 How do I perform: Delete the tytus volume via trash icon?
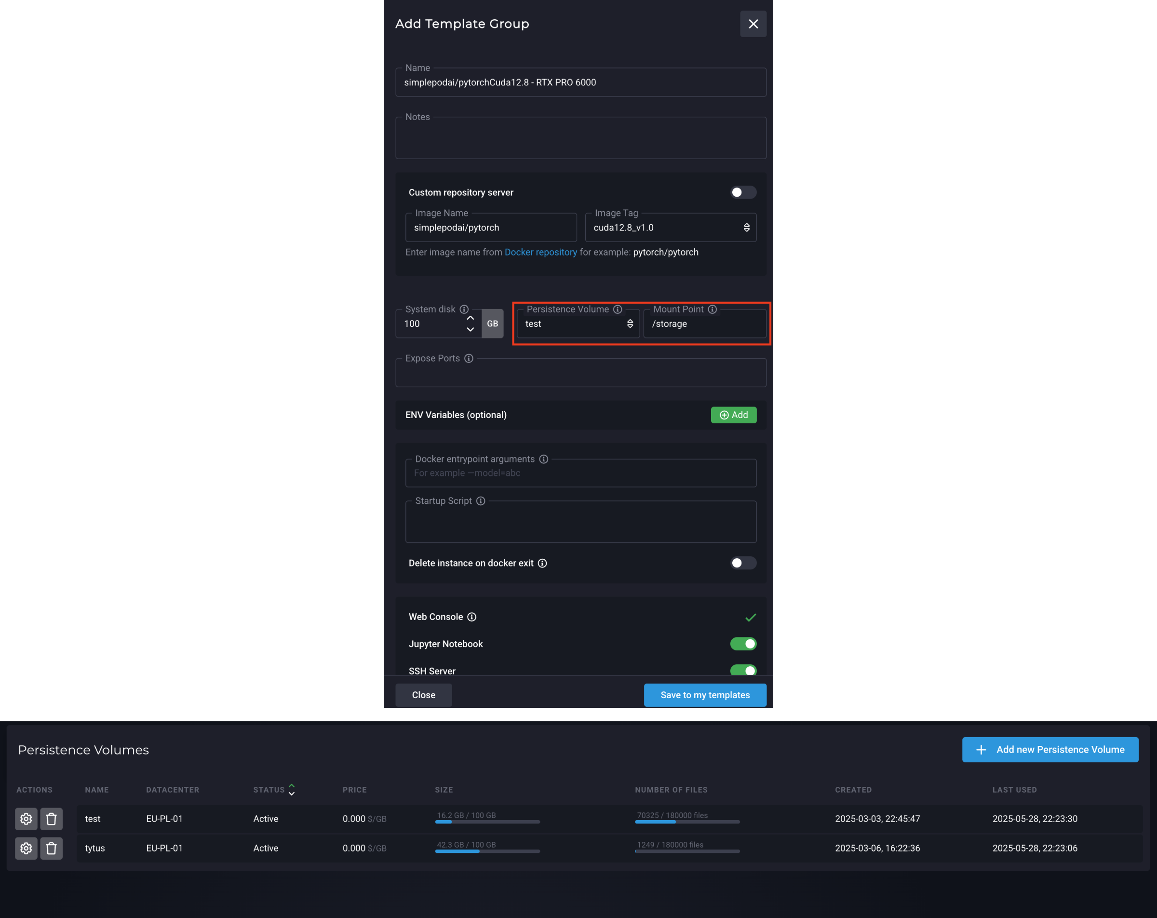coord(52,848)
